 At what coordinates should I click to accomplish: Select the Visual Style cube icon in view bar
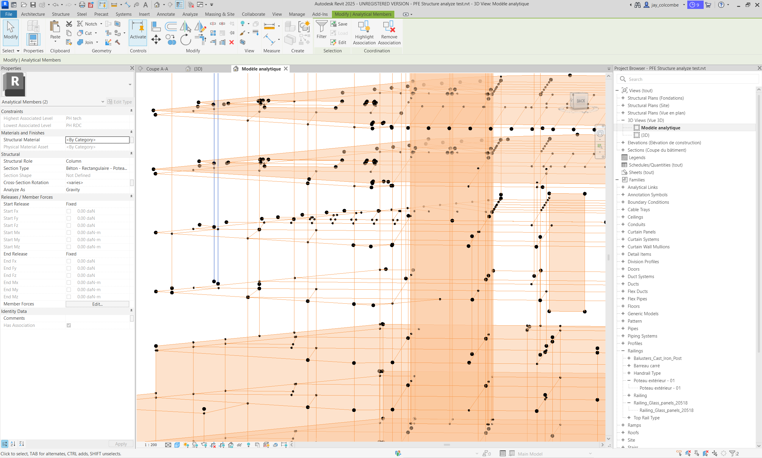177,445
